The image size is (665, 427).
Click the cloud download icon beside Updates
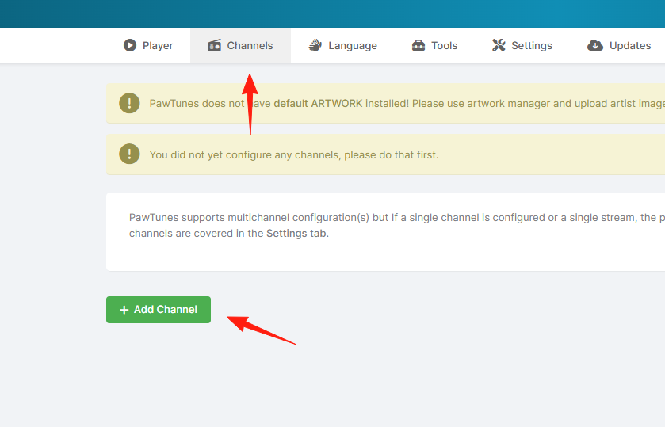(x=595, y=45)
